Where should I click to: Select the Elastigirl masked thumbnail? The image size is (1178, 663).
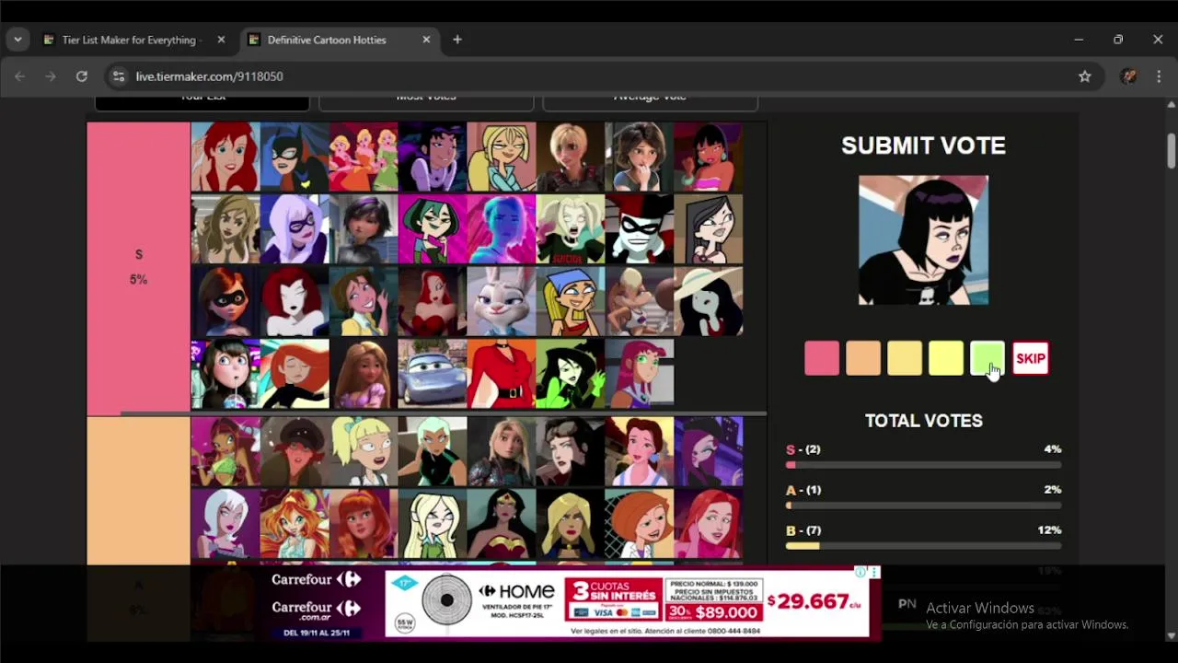[x=225, y=301]
